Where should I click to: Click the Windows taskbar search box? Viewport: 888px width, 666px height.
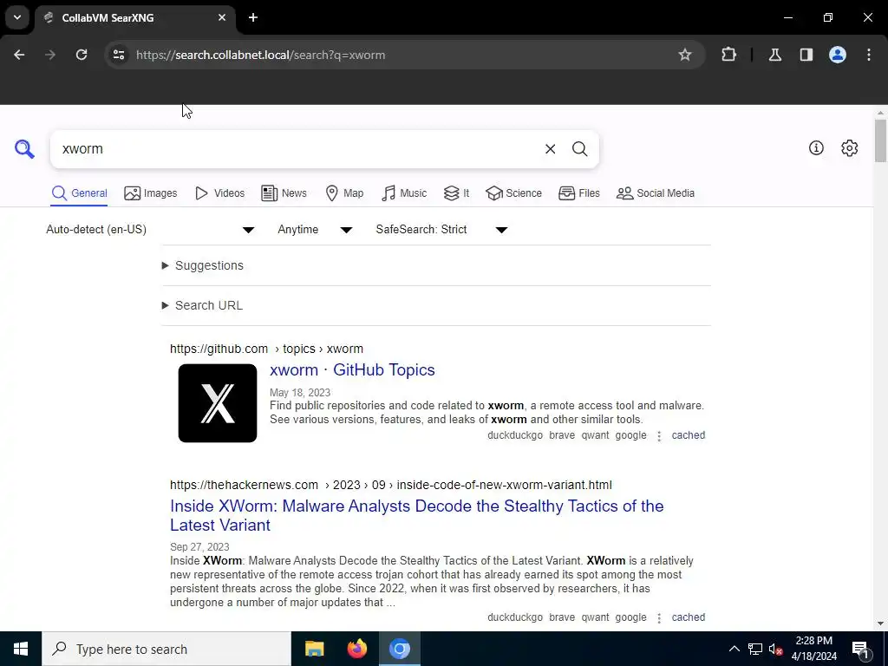(166, 649)
